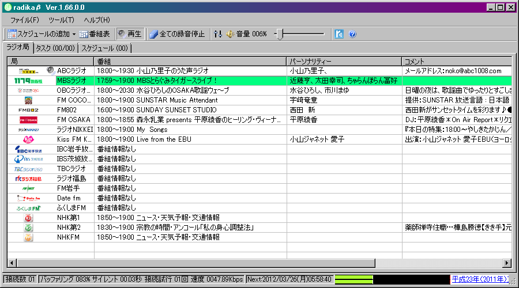Select the ラジオNIKKEI station name

tap(75, 130)
